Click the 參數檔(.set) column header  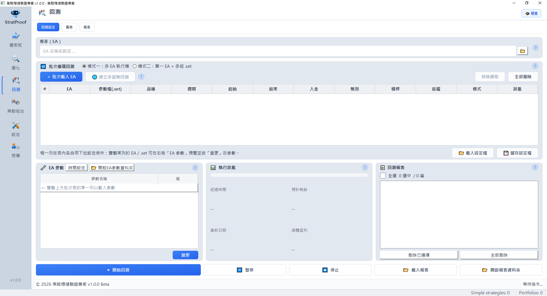click(110, 89)
